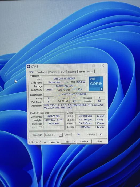Click the L1 Inst. 8-way associativity cell

[x=100, y=120]
